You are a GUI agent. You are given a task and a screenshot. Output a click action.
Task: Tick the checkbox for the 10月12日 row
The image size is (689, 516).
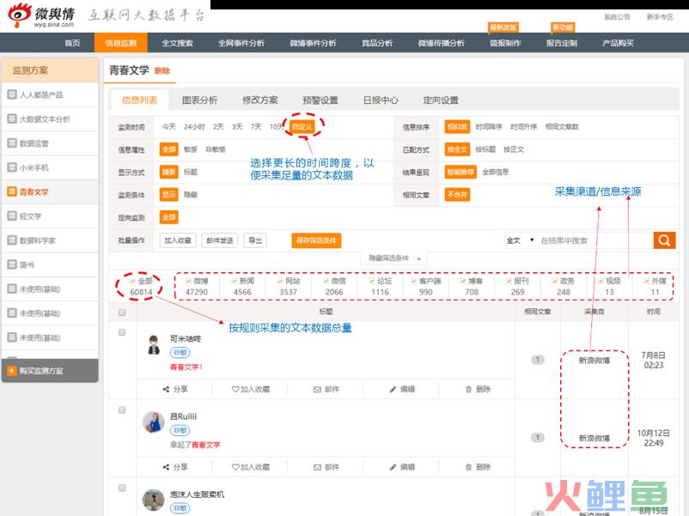click(122, 410)
